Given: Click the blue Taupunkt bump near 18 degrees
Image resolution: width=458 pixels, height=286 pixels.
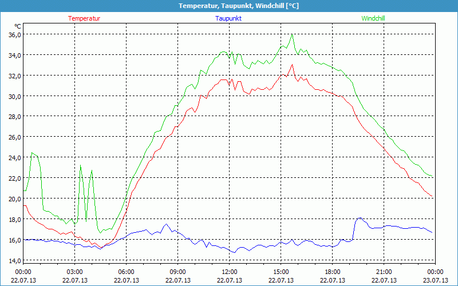Looking at the screenshot, I should pos(360,218).
